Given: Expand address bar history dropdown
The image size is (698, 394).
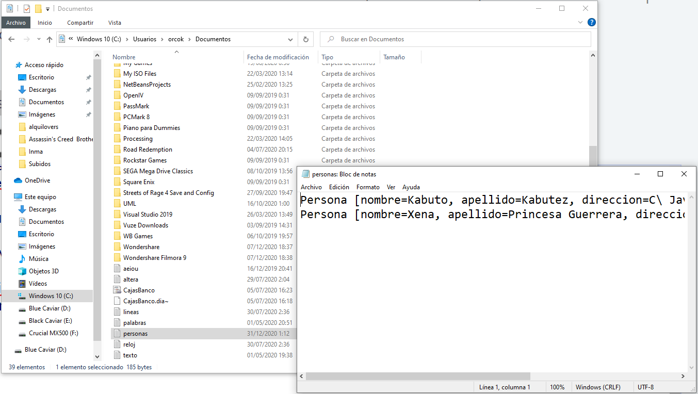Looking at the screenshot, I should [290, 39].
